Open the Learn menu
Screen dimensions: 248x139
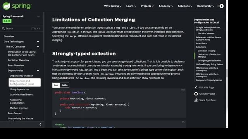(131, 6)
